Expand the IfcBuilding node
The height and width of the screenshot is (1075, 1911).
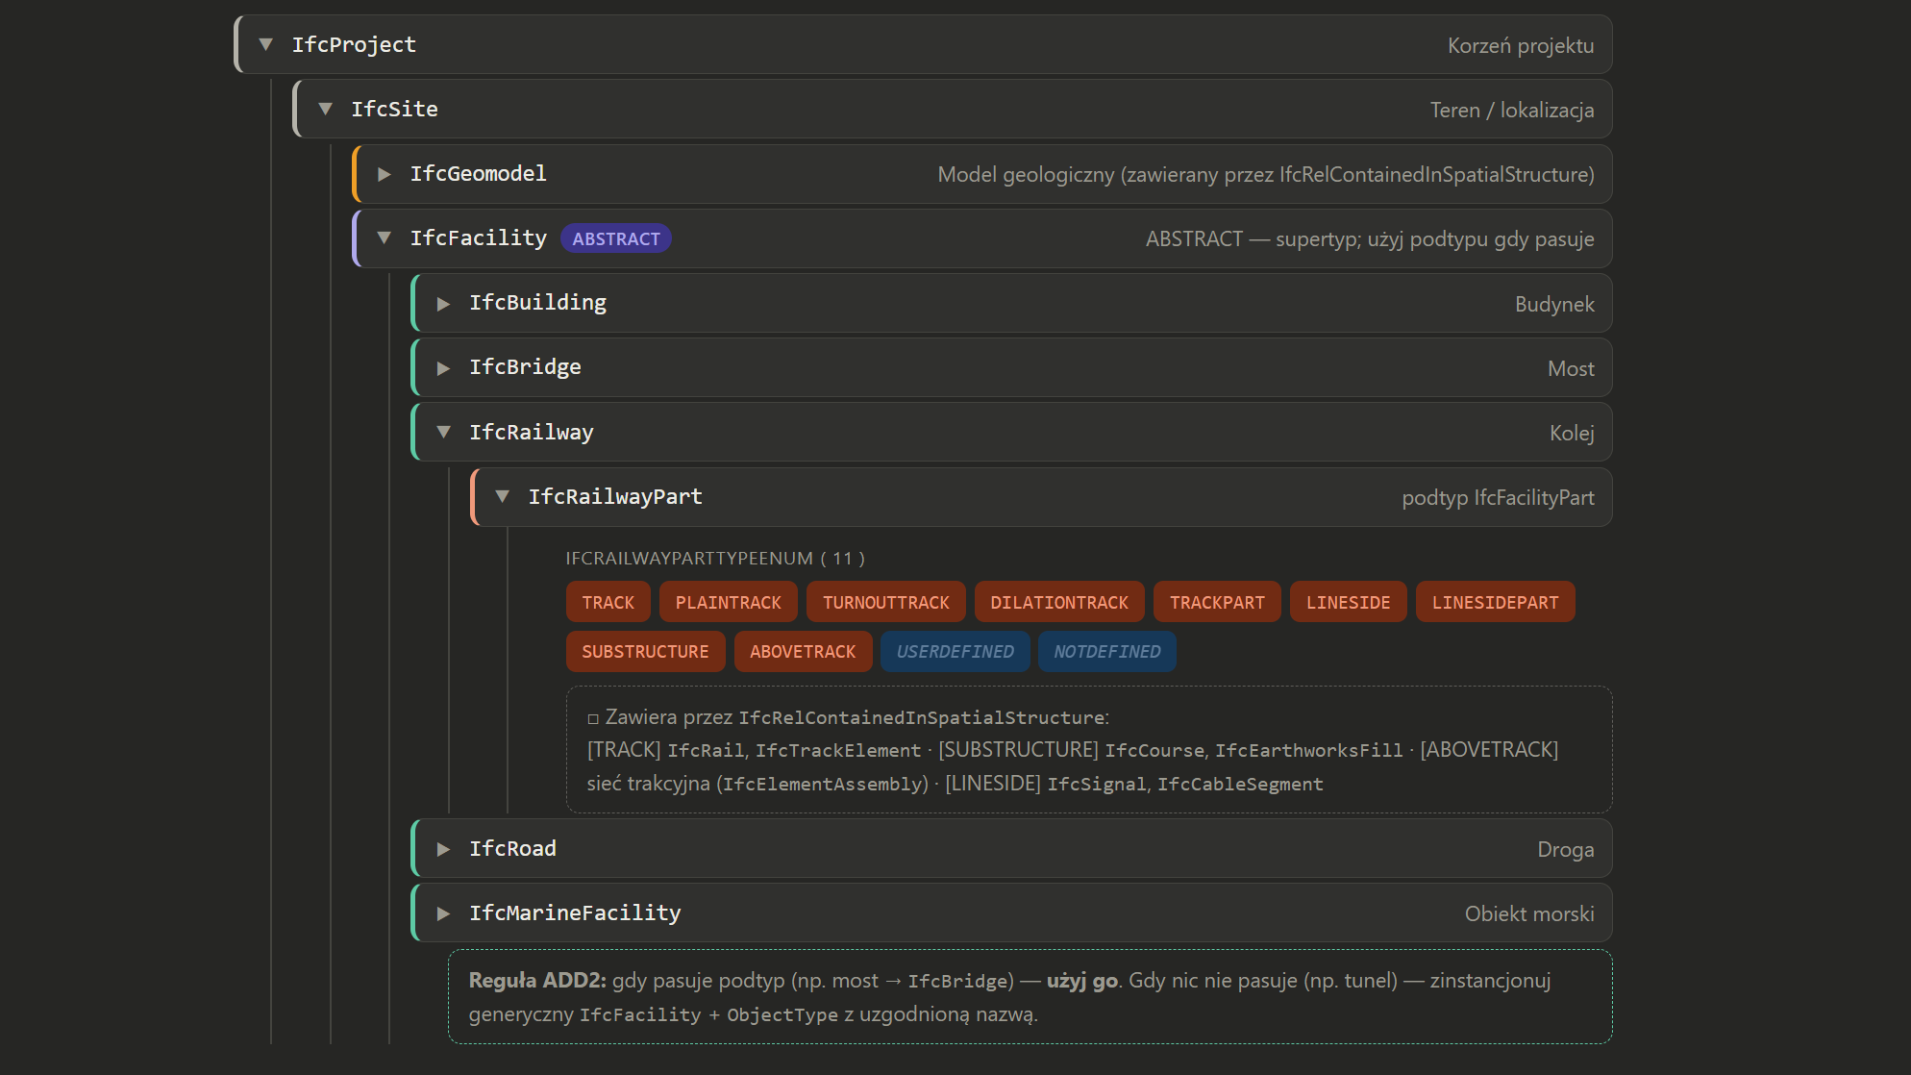[443, 304]
